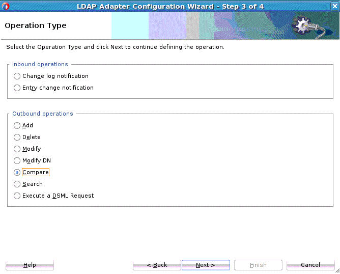Cancel the configuration wizard
The image size is (340, 274).
[310, 265]
